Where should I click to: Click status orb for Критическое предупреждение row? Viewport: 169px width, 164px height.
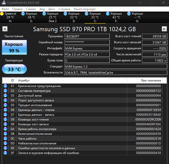pyautogui.click(x=5, y=86)
